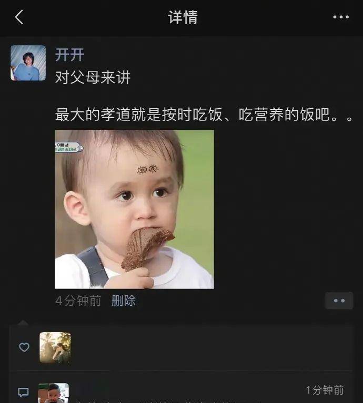Tap the Korean caption badge on photo
The height and width of the screenshot is (403, 363).
click(x=69, y=147)
